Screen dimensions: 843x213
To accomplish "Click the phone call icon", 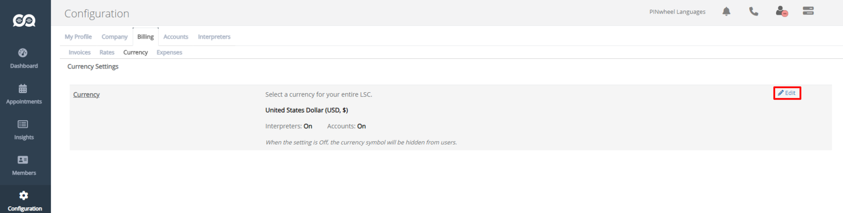I will point(754,11).
